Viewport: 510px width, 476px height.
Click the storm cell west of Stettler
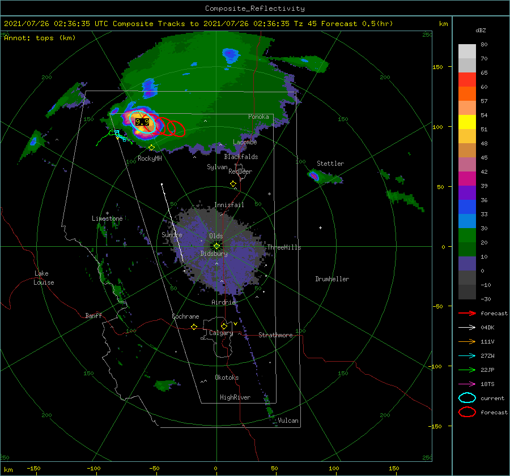pyautogui.click(x=314, y=176)
